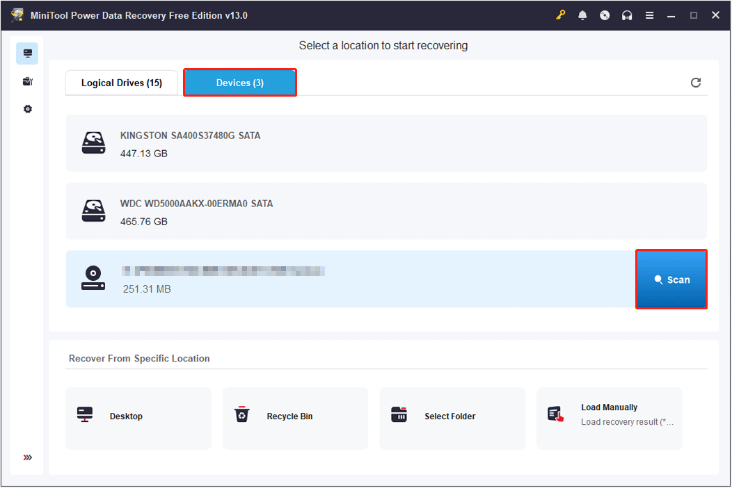Open the headset support icon
The image size is (732, 488).
(627, 15)
